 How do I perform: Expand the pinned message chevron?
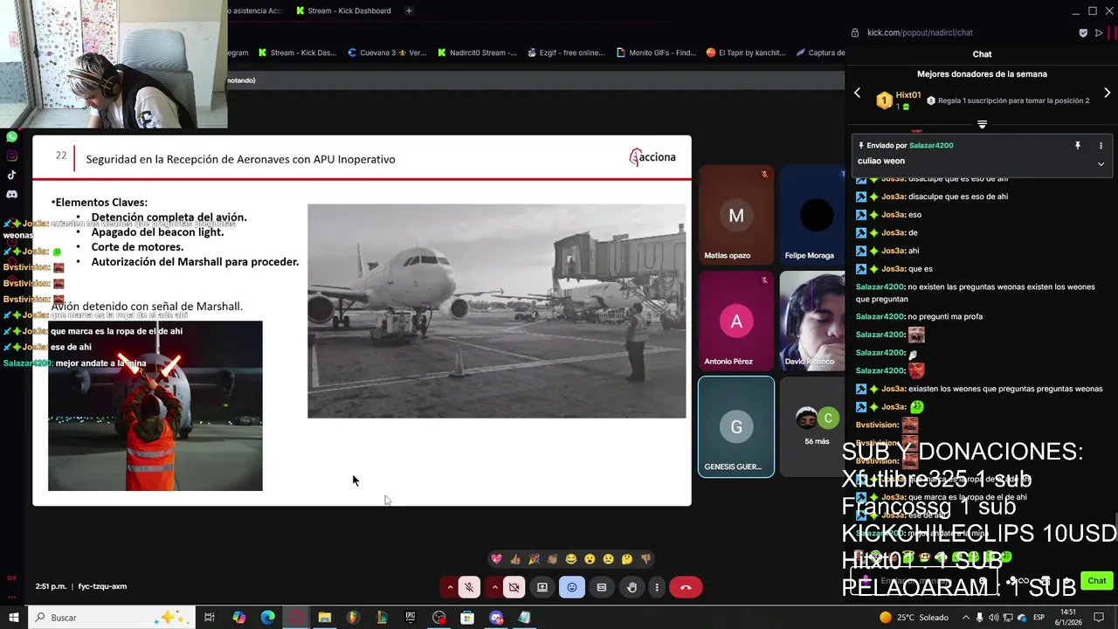(1101, 163)
